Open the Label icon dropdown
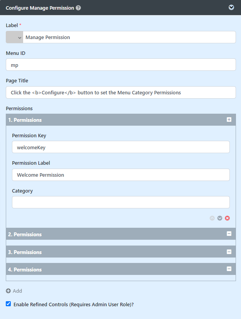The height and width of the screenshot is (319, 241). (x=15, y=38)
